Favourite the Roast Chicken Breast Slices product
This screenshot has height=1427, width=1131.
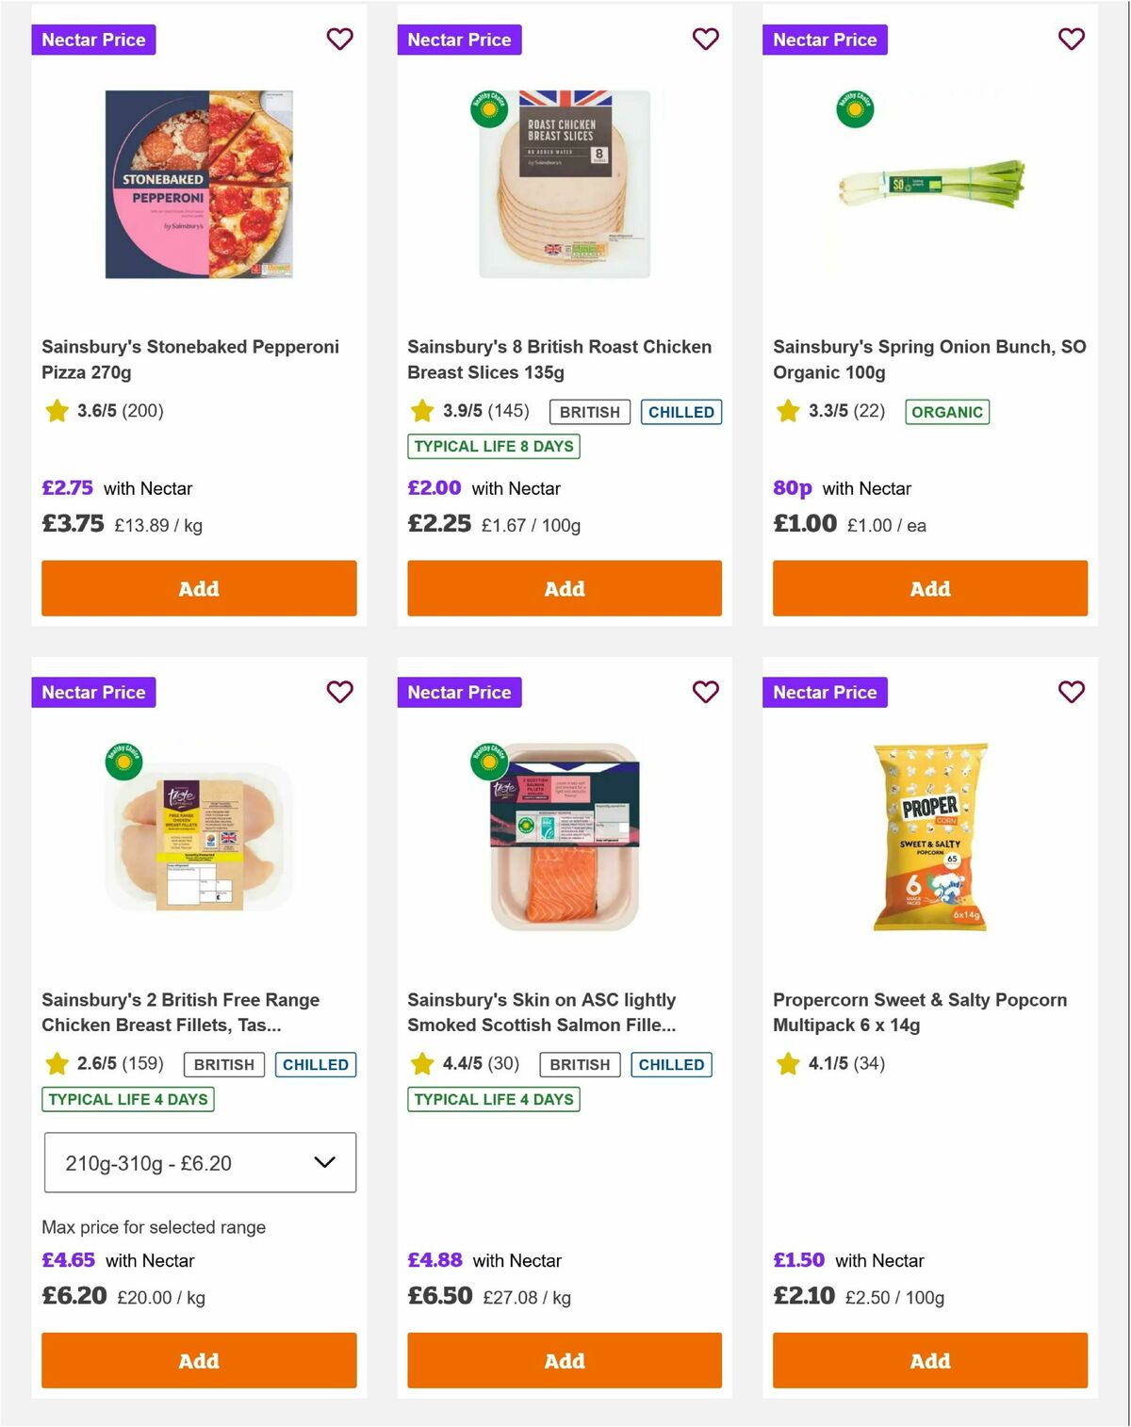(x=705, y=40)
